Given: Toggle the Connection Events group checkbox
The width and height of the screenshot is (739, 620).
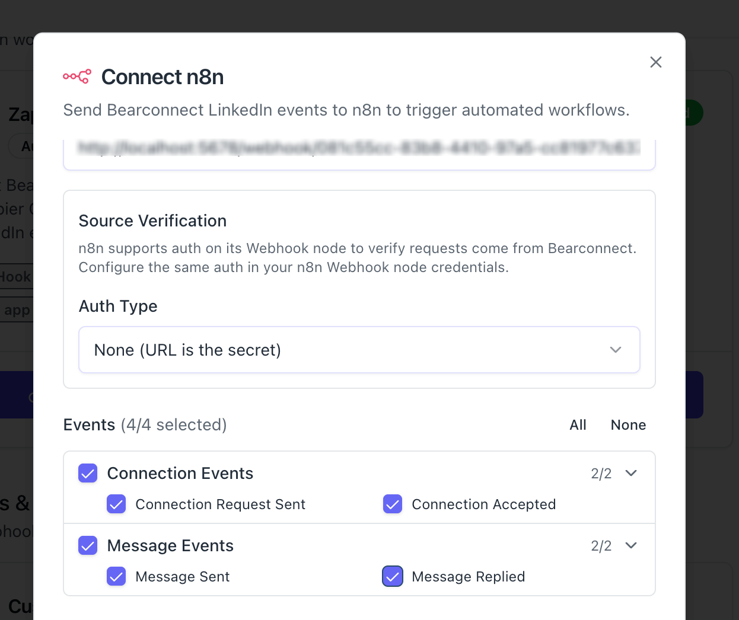Looking at the screenshot, I should coord(88,473).
